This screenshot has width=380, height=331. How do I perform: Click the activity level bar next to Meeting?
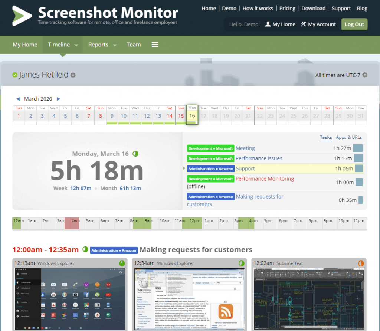tap(357, 148)
